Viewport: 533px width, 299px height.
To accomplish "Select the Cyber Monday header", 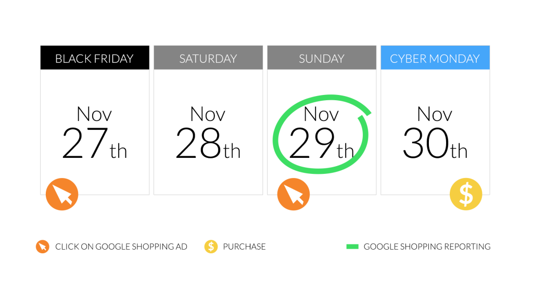I will point(435,58).
